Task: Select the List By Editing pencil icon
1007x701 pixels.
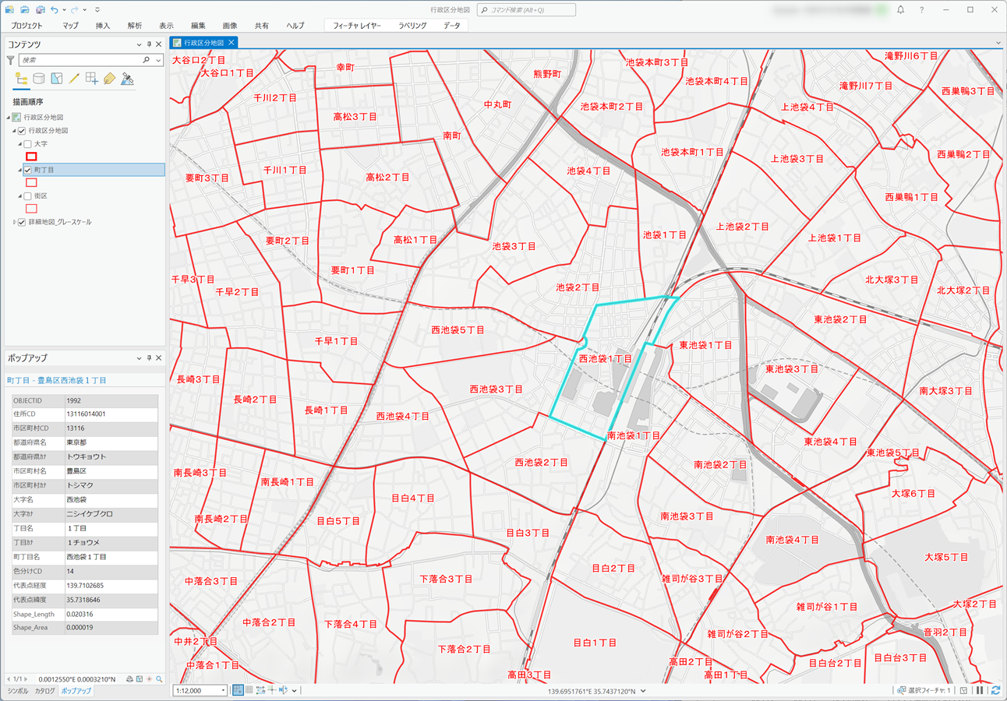Action: (74, 79)
